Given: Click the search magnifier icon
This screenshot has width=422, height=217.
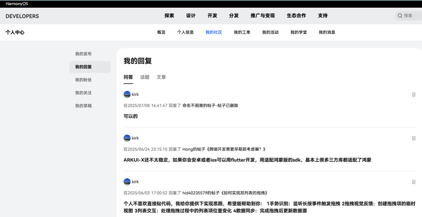Looking at the screenshot, I should click(x=400, y=16).
